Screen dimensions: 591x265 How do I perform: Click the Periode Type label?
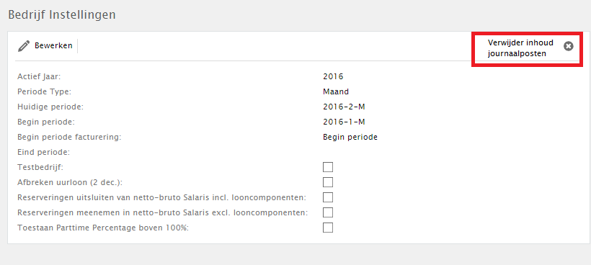pos(45,92)
